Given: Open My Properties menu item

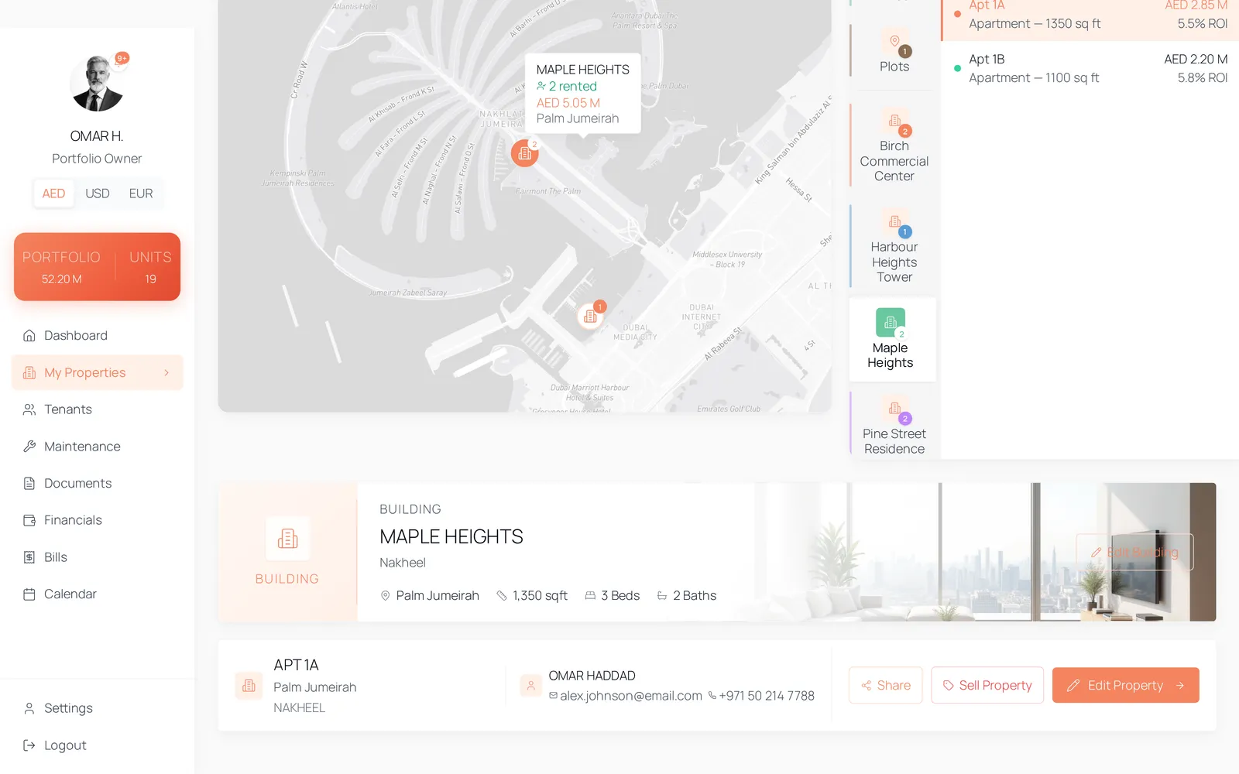Looking at the screenshot, I should 98,373.
